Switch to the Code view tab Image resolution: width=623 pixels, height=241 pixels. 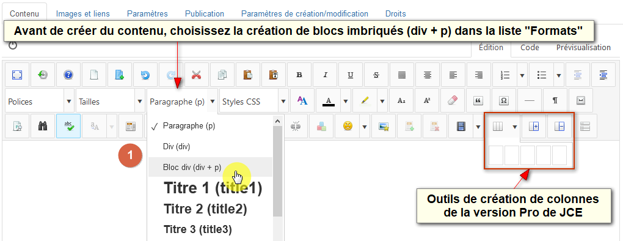pyautogui.click(x=530, y=47)
